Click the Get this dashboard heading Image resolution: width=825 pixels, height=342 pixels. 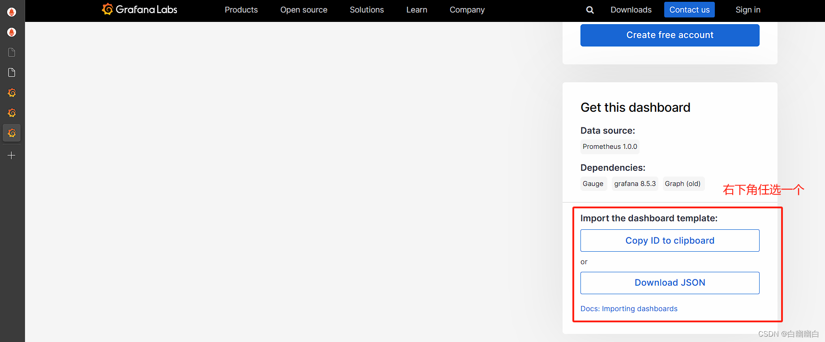636,108
